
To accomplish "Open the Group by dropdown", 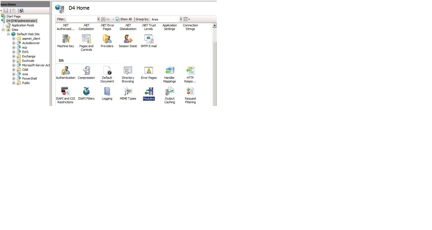I will (x=181, y=19).
